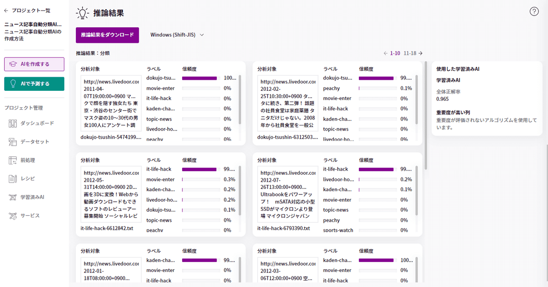548x287 pixels.
Task: Select the 11-18 results page
Action: tap(410, 53)
